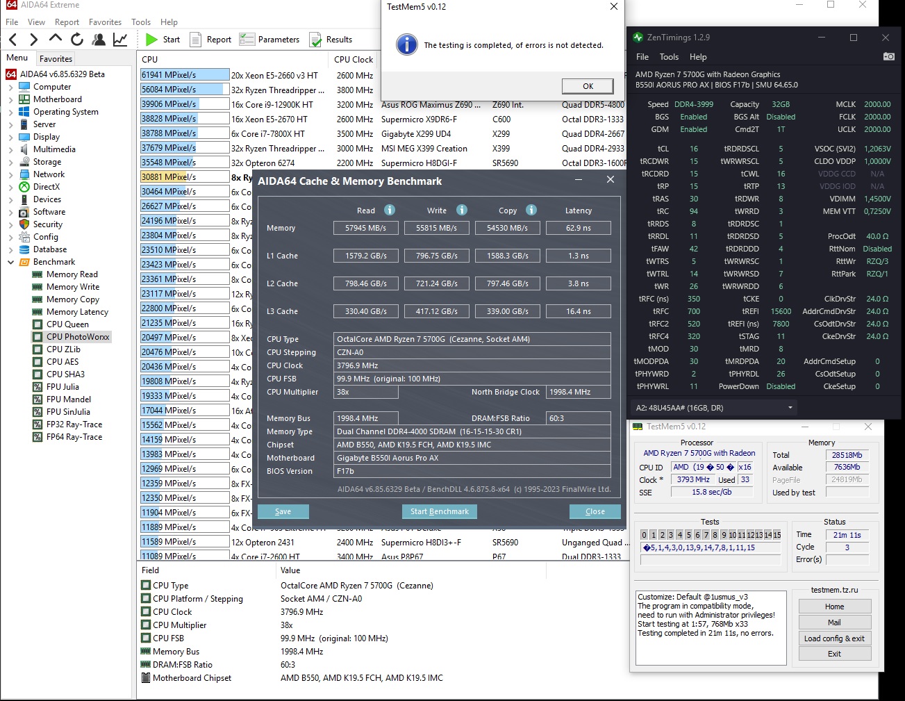
Task: Click the Memory Read value field 57945 MB/s
Action: pos(366,228)
